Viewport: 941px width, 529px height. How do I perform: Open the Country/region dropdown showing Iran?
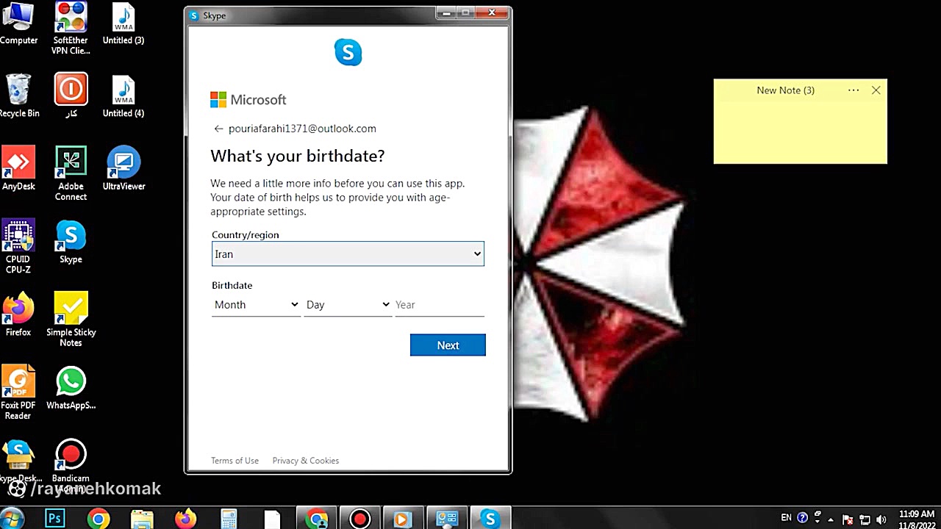[348, 253]
